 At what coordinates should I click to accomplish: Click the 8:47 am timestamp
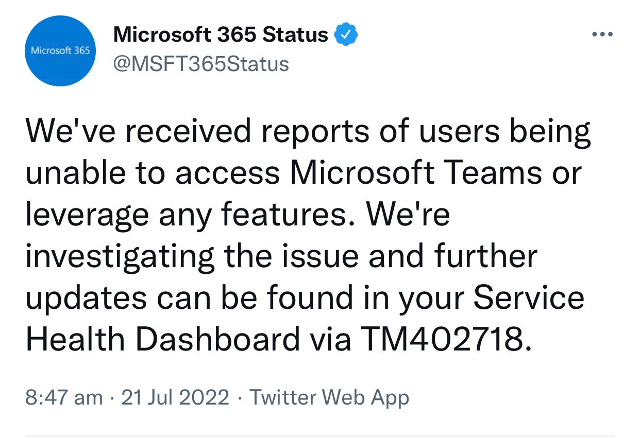click(64, 398)
